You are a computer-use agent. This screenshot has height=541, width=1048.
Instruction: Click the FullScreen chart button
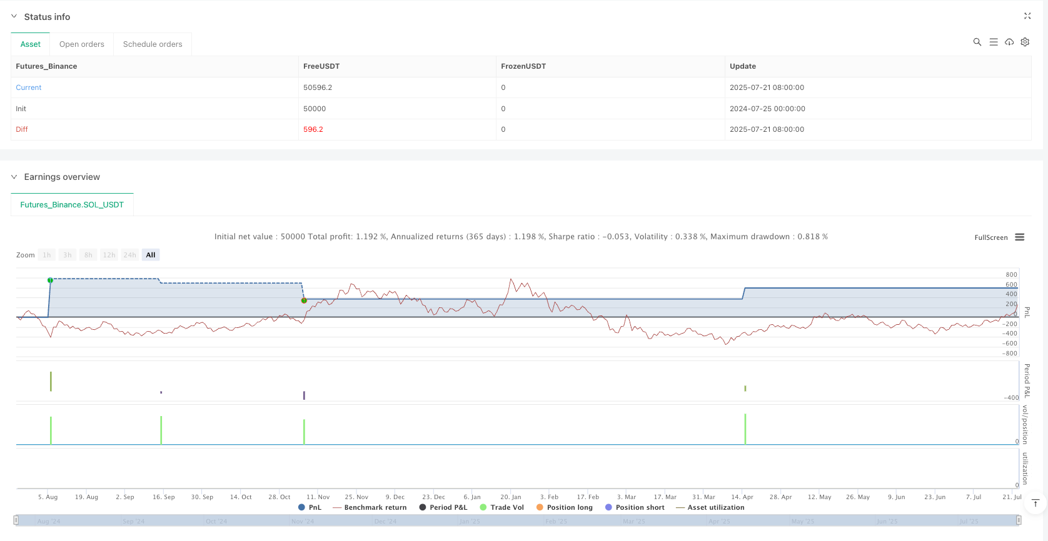990,237
